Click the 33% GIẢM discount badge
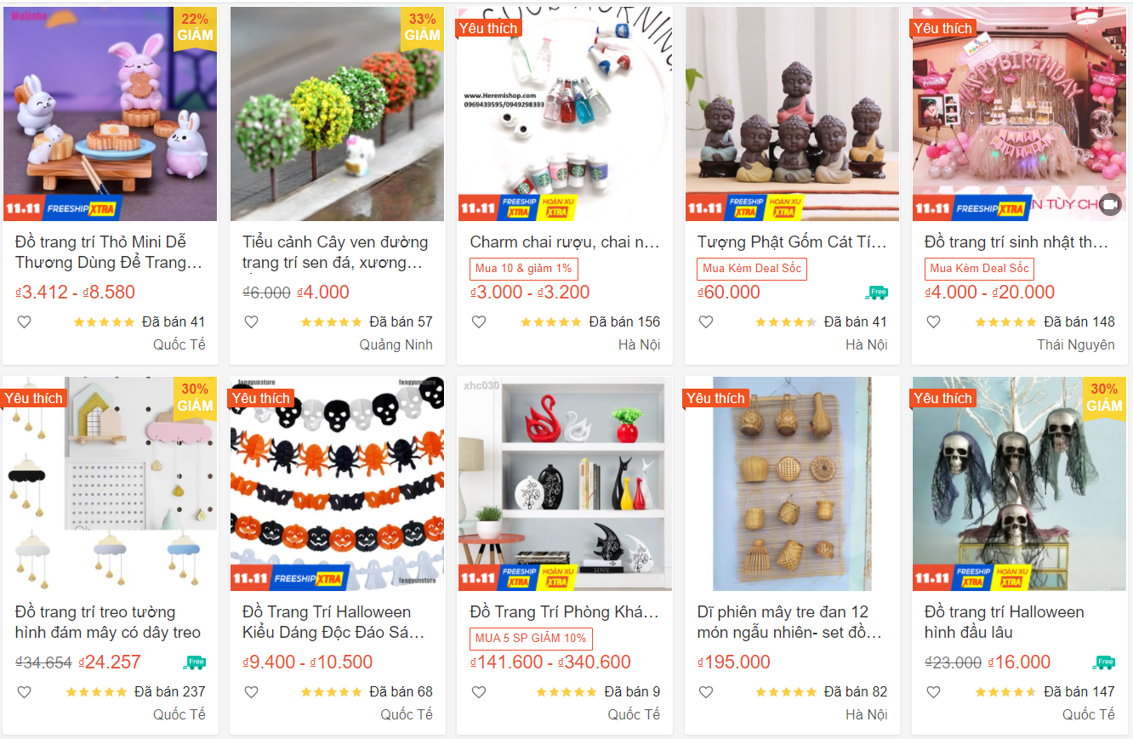 423,29
